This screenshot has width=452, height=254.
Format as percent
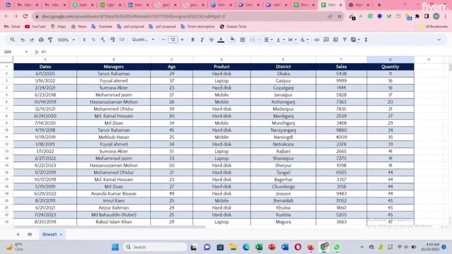point(94,40)
